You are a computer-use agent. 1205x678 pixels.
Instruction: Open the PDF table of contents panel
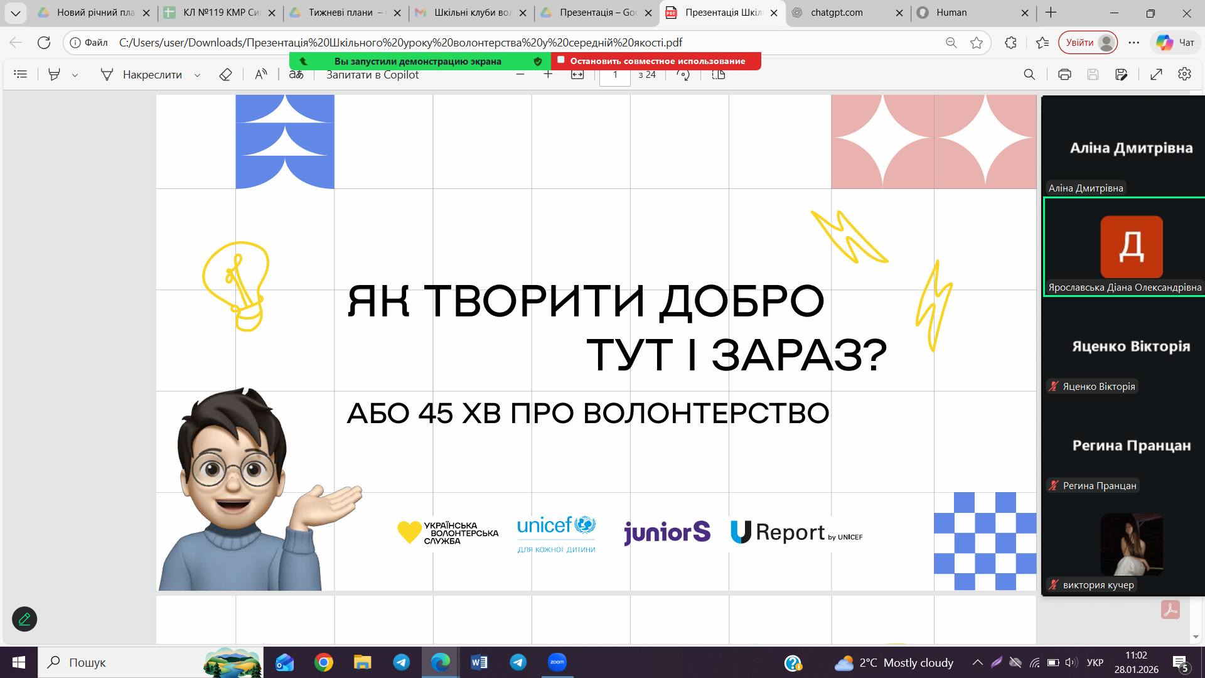pos(21,74)
